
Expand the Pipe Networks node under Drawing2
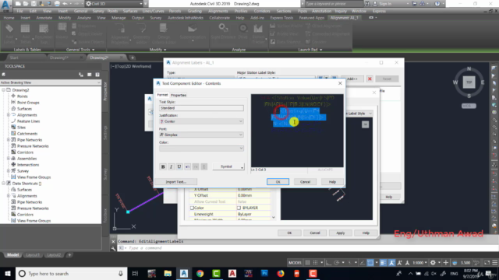tap(9, 140)
